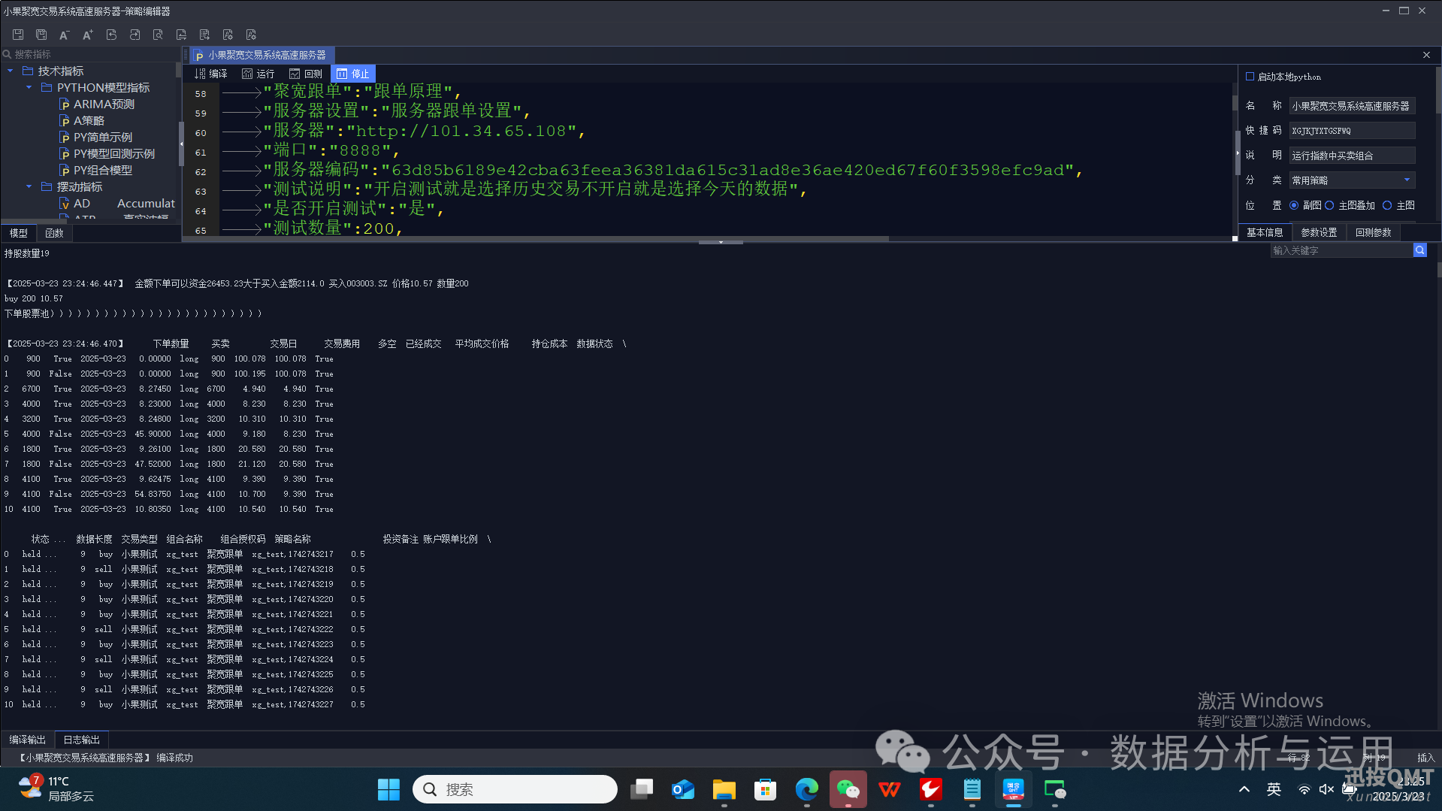Viewport: 1442px width, 811px height.
Task: Click the 快捷码 shortcut code field
Action: pyautogui.click(x=1352, y=131)
